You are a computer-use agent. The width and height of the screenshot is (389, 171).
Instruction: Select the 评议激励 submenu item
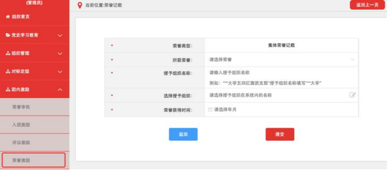coord(21,143)
